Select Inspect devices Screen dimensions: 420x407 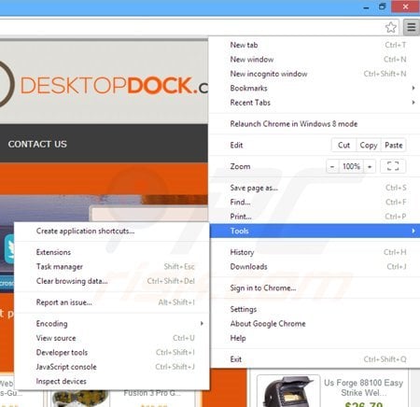[112, 381]
